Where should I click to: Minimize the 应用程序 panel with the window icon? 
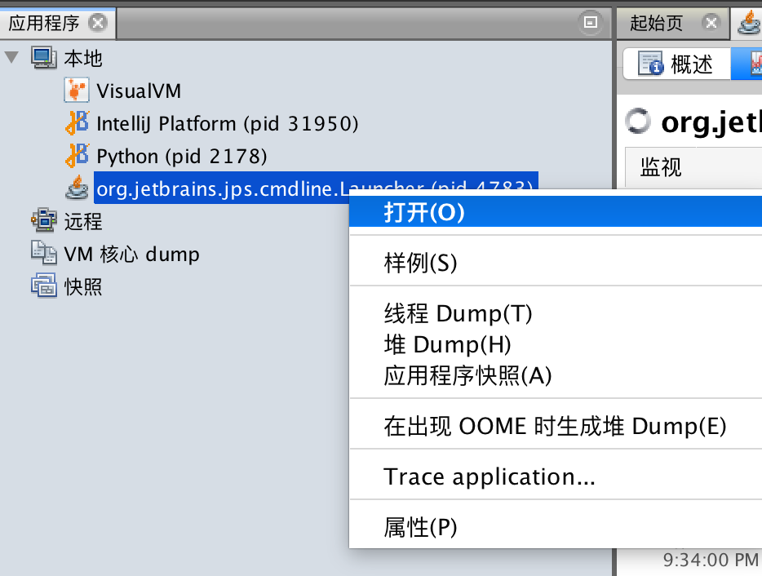click(x=591, y=22)
